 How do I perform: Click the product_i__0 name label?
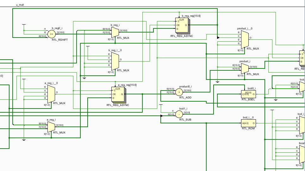tap(245, 28)
